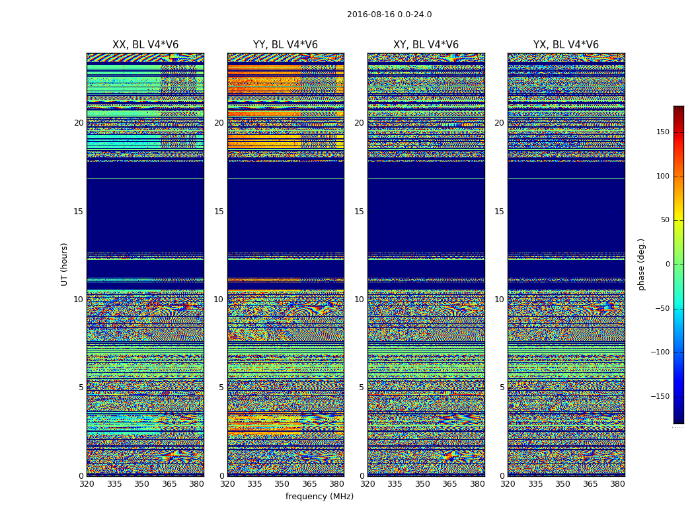Click the "YX, BL V4*V6" panel title
The height and width of the screenshot is (529, 694).
566,45
